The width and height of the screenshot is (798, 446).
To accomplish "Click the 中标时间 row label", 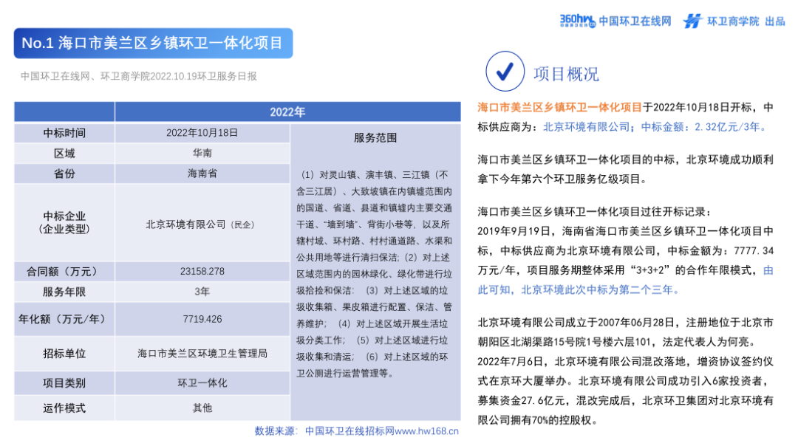I will pyautogui.click(x=64, y=133).
